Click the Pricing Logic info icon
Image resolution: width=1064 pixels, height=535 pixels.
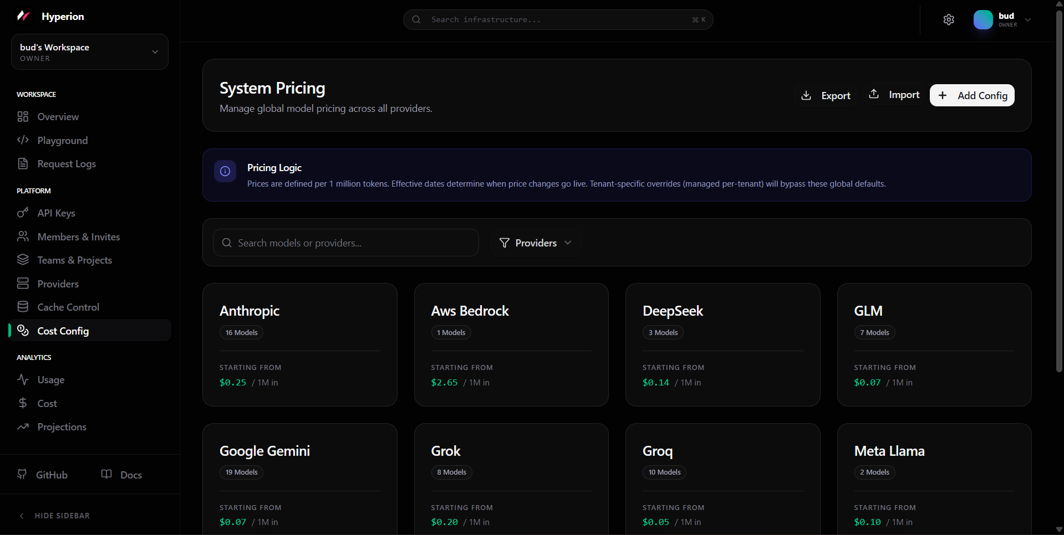225,171
